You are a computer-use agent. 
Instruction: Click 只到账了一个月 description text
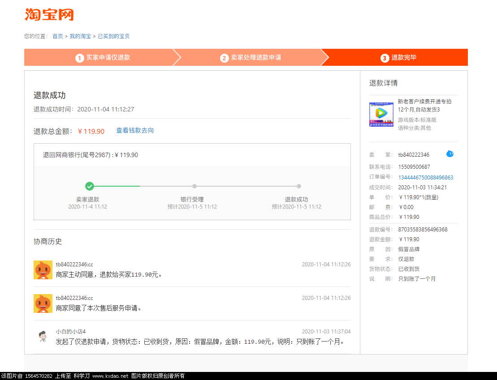417,279
